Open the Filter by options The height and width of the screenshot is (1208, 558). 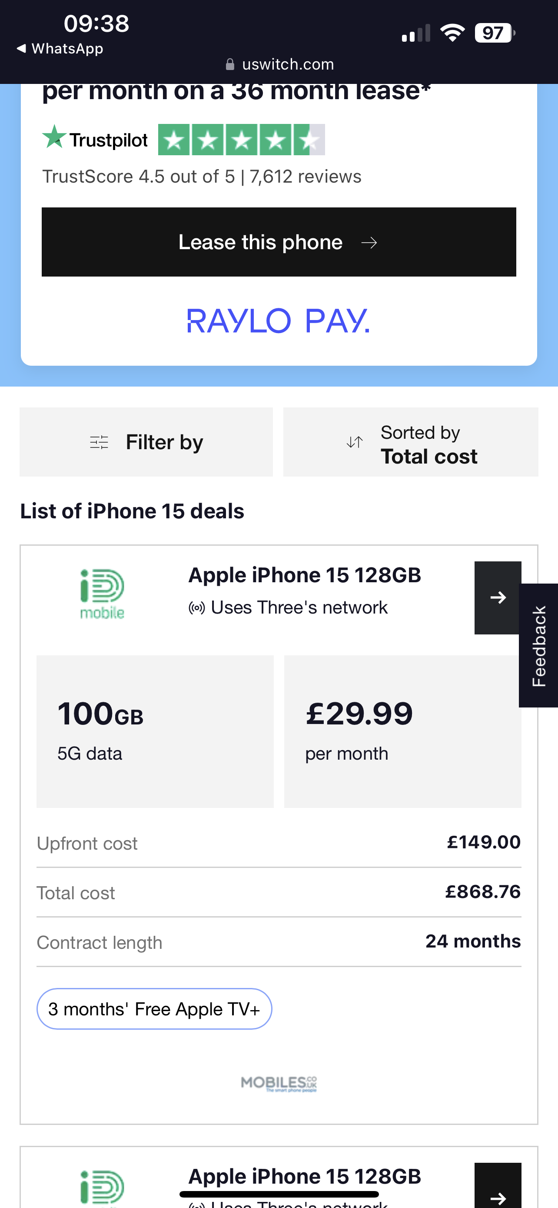click(146, 442)
